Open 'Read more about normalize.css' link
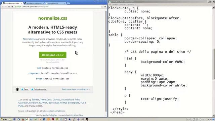This screenshot has width=215, height=121. coord(76,89)
